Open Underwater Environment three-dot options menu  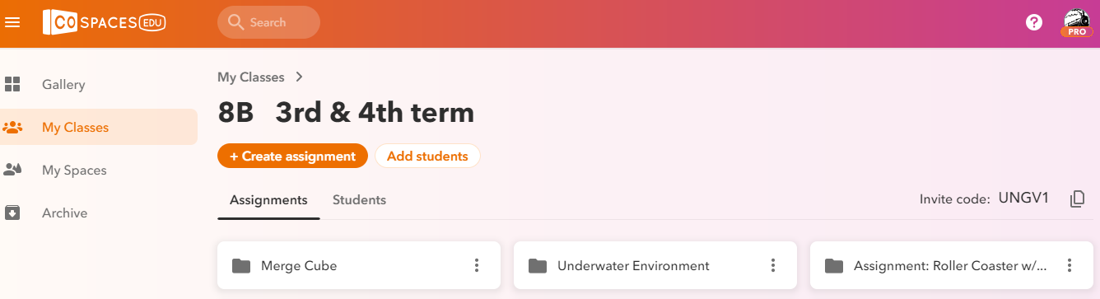tap(773, 265)
